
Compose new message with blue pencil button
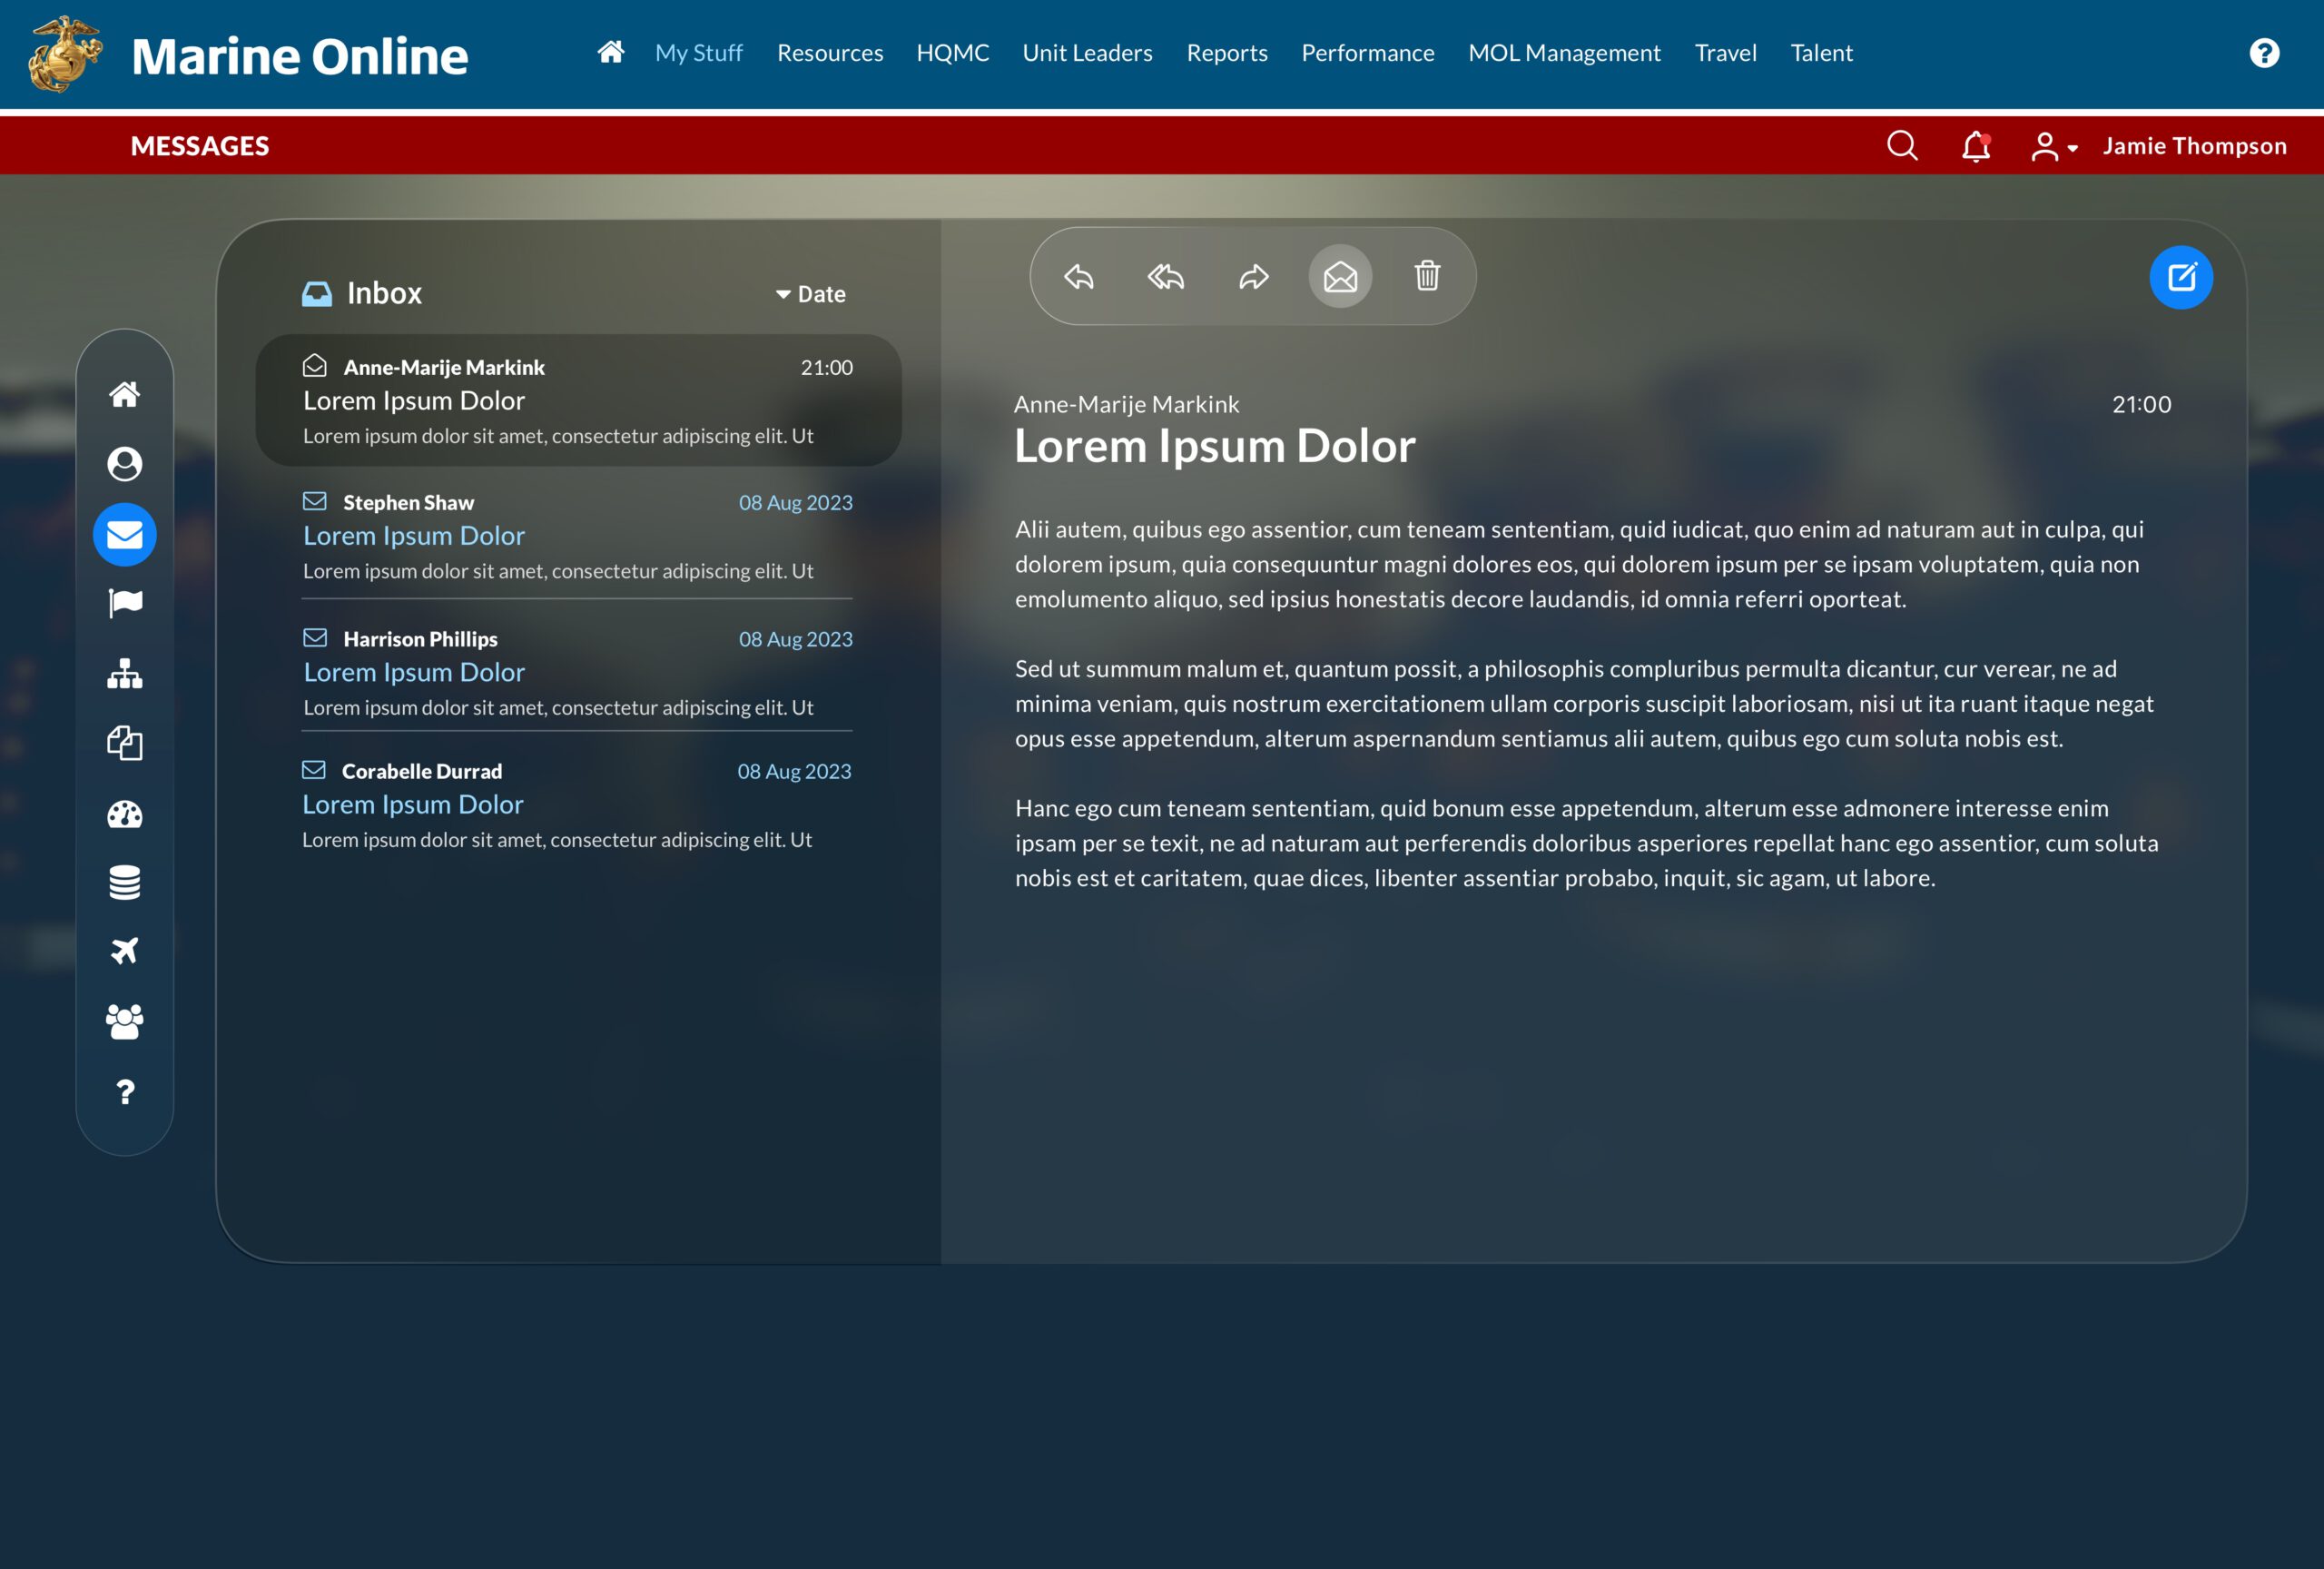click(2181, 277)
